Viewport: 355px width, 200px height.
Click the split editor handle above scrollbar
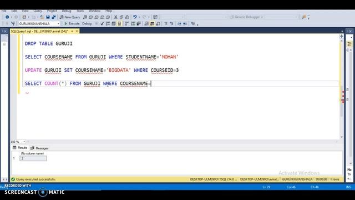point(342,36)
